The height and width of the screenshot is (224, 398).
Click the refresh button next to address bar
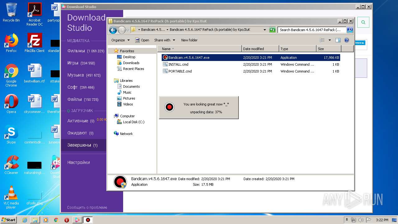(x=272, y=30)
